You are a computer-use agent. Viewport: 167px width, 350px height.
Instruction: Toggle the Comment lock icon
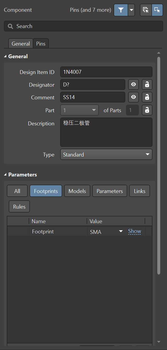pos(147,97)
